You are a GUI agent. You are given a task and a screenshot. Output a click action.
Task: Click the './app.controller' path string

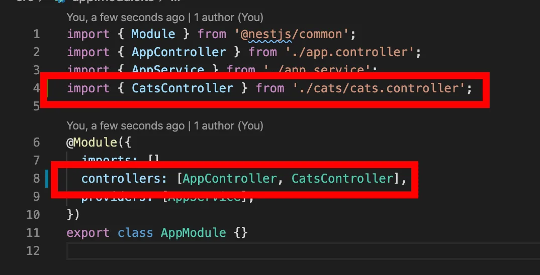(350, 52)
